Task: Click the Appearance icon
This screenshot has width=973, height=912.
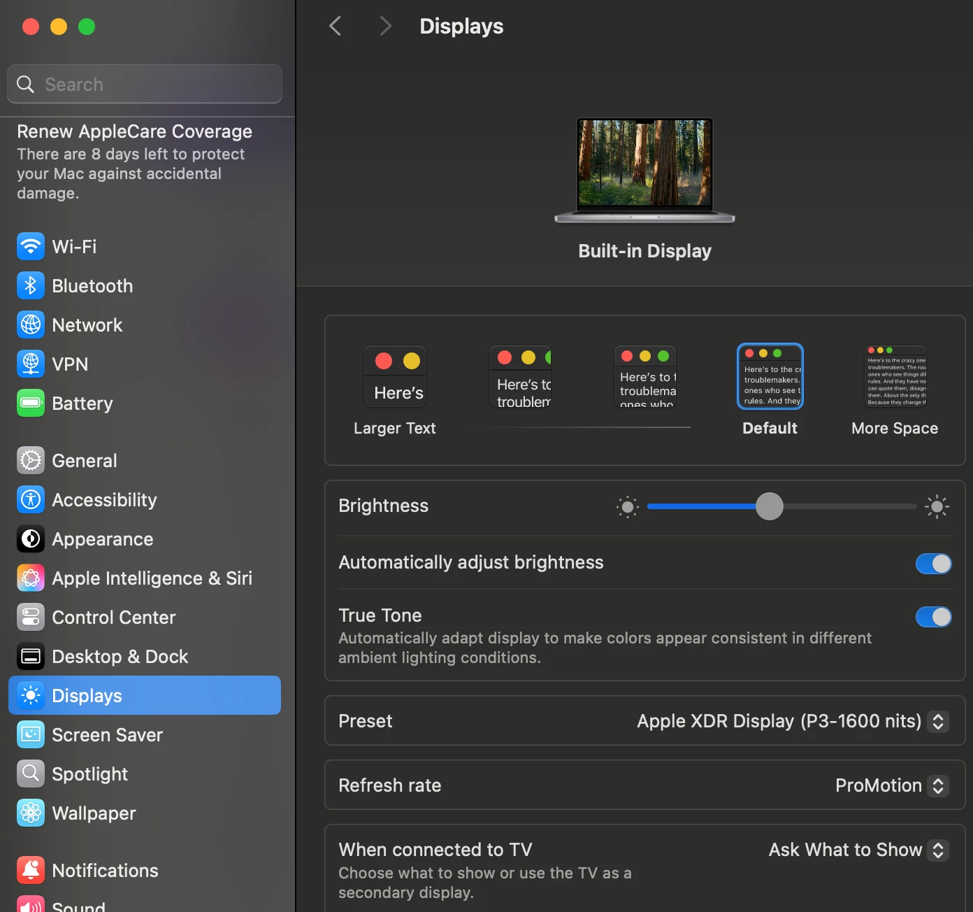Action: pyautogui.click(x=31, y=539)
